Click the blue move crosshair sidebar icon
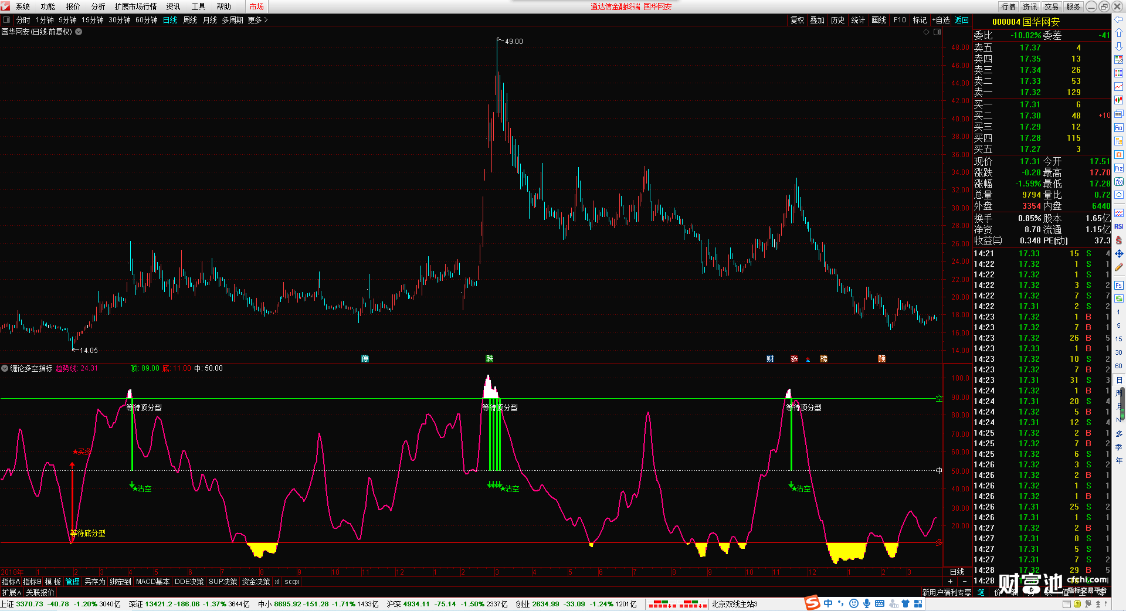This screenshot has height=611, width=1126. point(1119,254)
